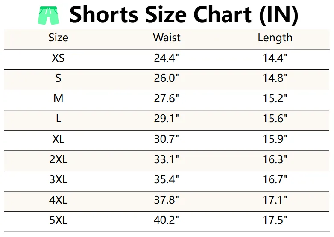Image resolution: width=334 pixels, height=237 pixels.
Task: Click the 40.2" waist measurement
Action: [x=167, y=221]
